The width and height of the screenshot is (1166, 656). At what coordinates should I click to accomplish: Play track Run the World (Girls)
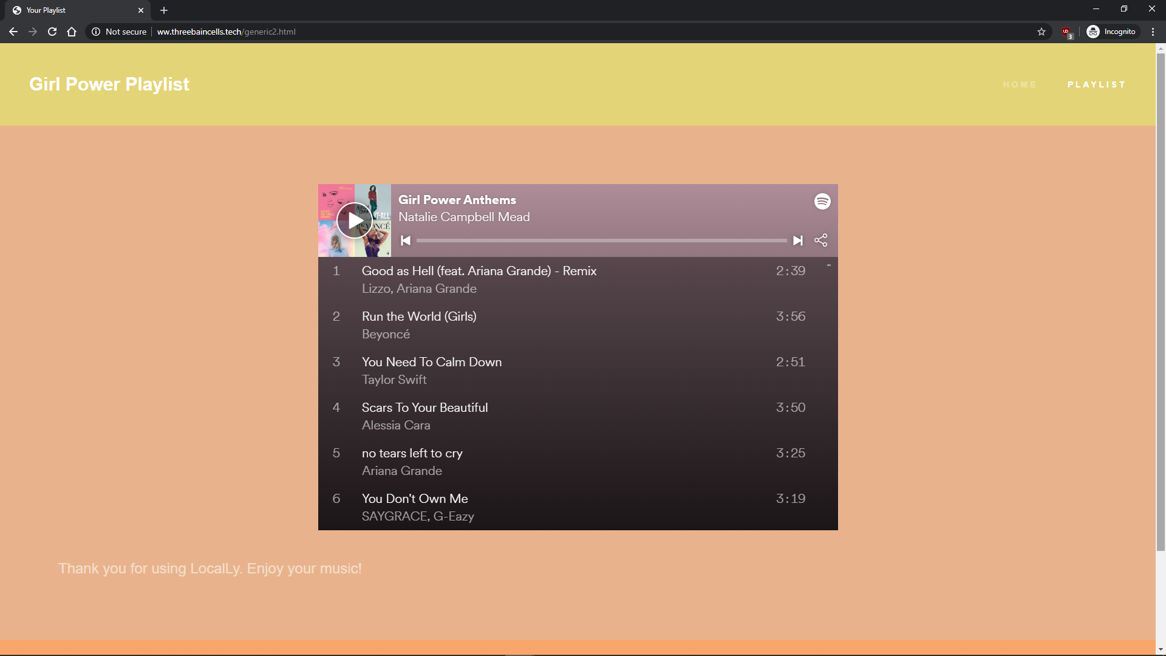[x=419, y=316]
